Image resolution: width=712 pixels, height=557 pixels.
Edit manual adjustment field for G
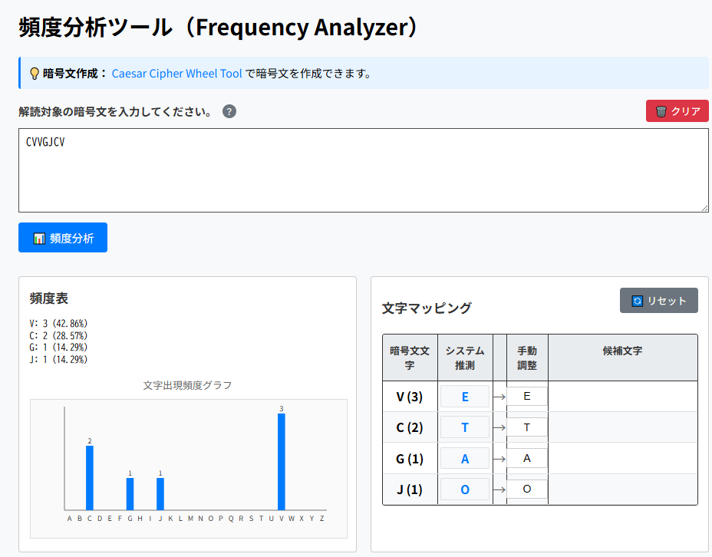click(x=526, y=458)
